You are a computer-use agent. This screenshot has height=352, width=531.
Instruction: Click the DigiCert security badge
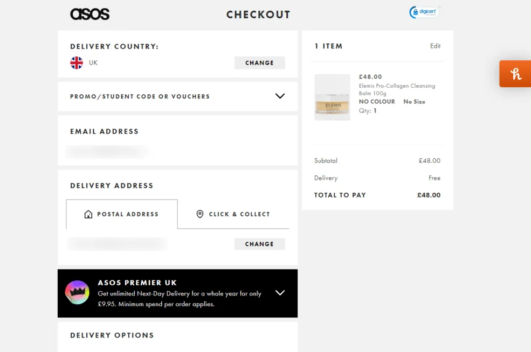pyautogui.click(x=425, y=12)
